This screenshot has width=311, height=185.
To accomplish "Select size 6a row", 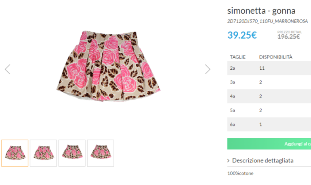I will 269,125.
